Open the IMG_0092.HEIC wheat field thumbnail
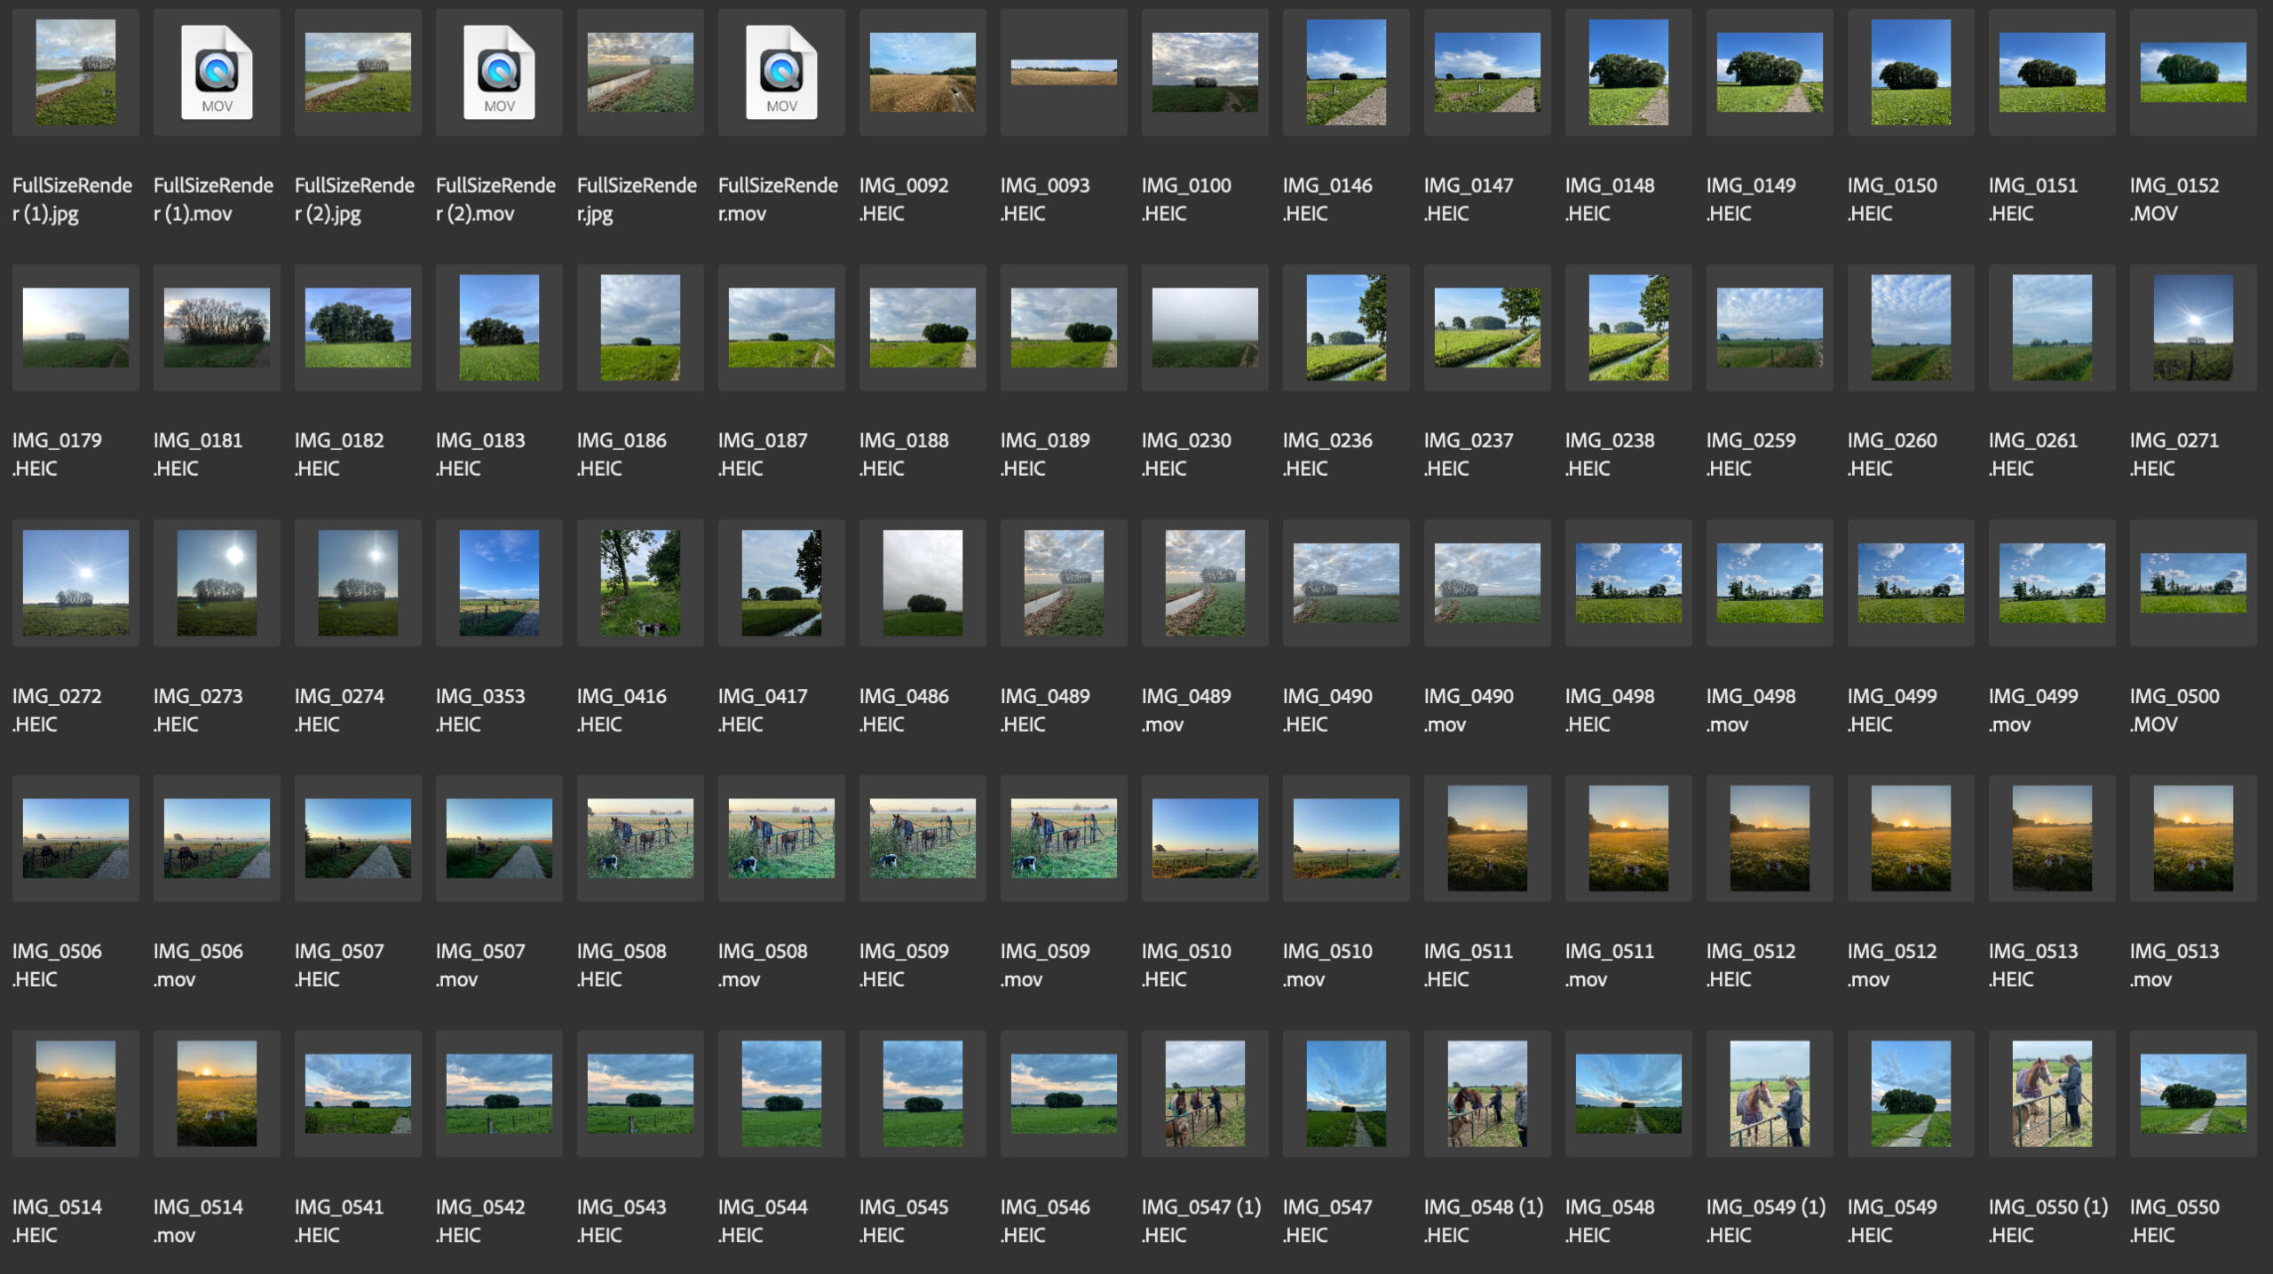This screenshot has height=1274, width=2273. (x=923, y=73)
